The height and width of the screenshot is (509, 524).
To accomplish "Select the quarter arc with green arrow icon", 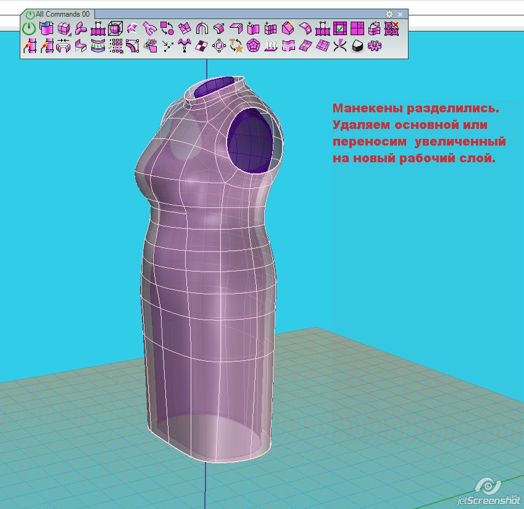I will click(x=132, y=46).
